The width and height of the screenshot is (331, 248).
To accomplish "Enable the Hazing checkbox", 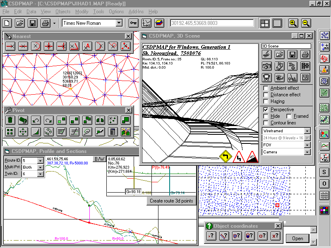I will point(266,101).
